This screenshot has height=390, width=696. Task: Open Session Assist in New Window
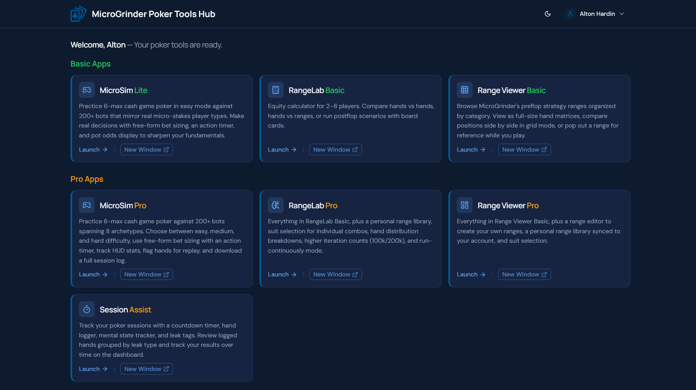pos(147,369)
